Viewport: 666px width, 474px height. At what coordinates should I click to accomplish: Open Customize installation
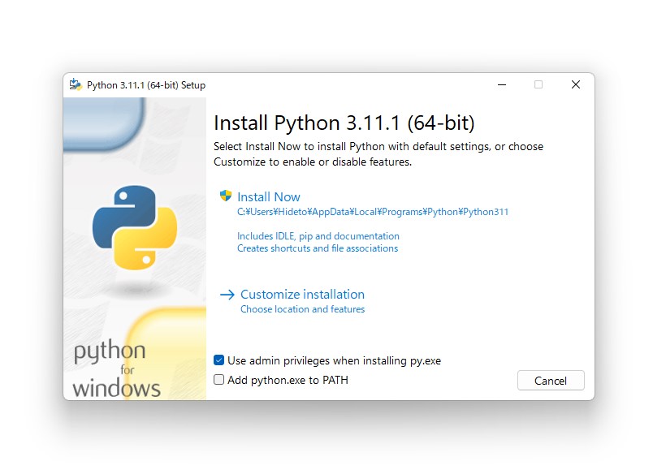[302, 294]
